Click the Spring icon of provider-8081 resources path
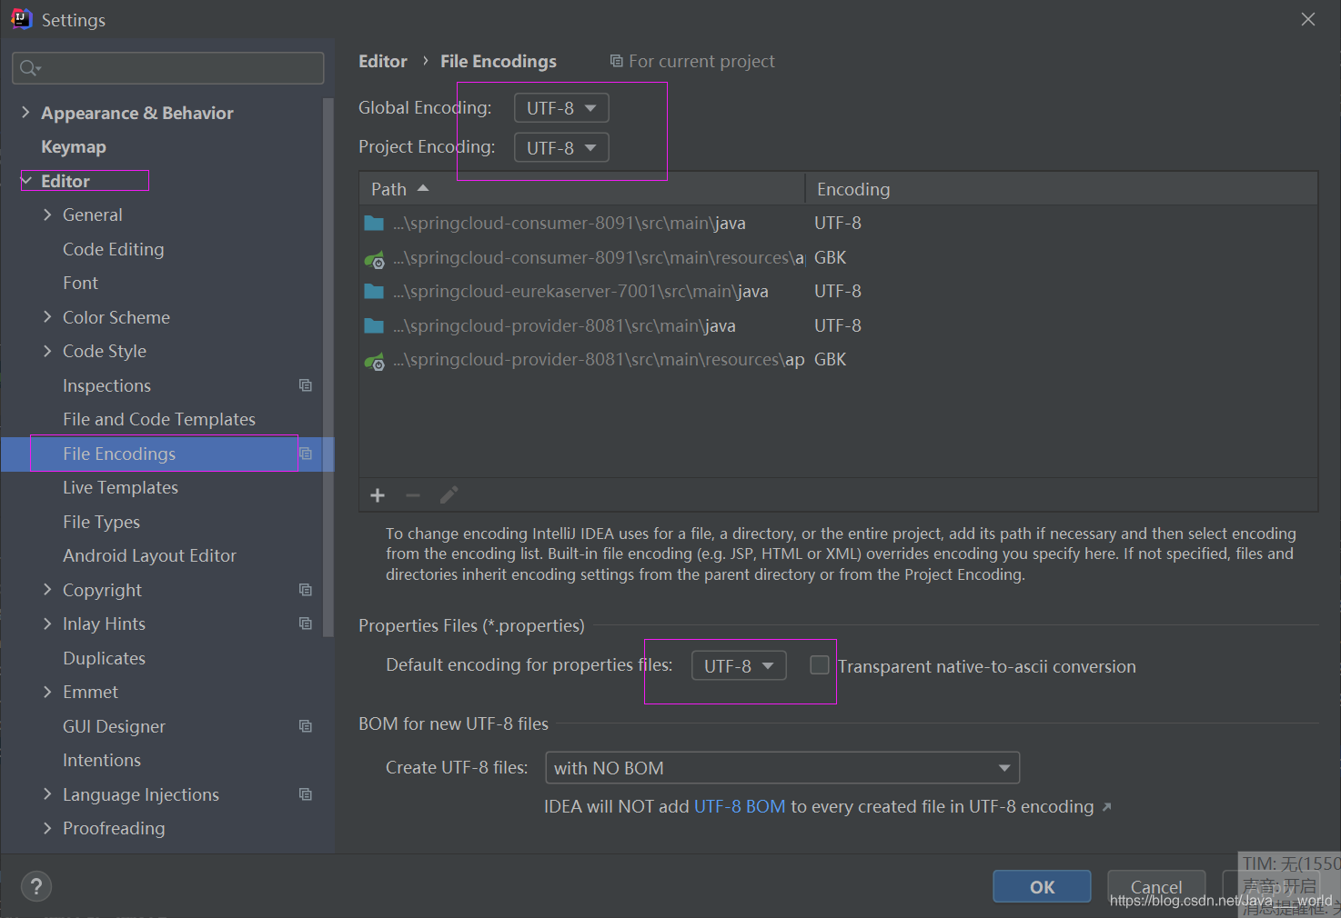The image size is (1341, 918). coord(374,361)
